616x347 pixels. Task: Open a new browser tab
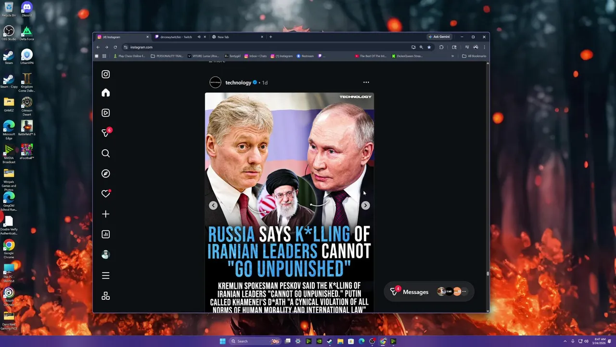tap(270, 37)
